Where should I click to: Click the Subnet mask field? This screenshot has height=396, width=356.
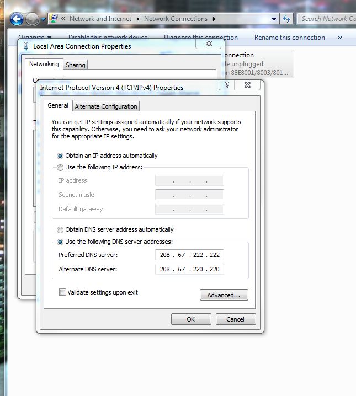point(189,195)
